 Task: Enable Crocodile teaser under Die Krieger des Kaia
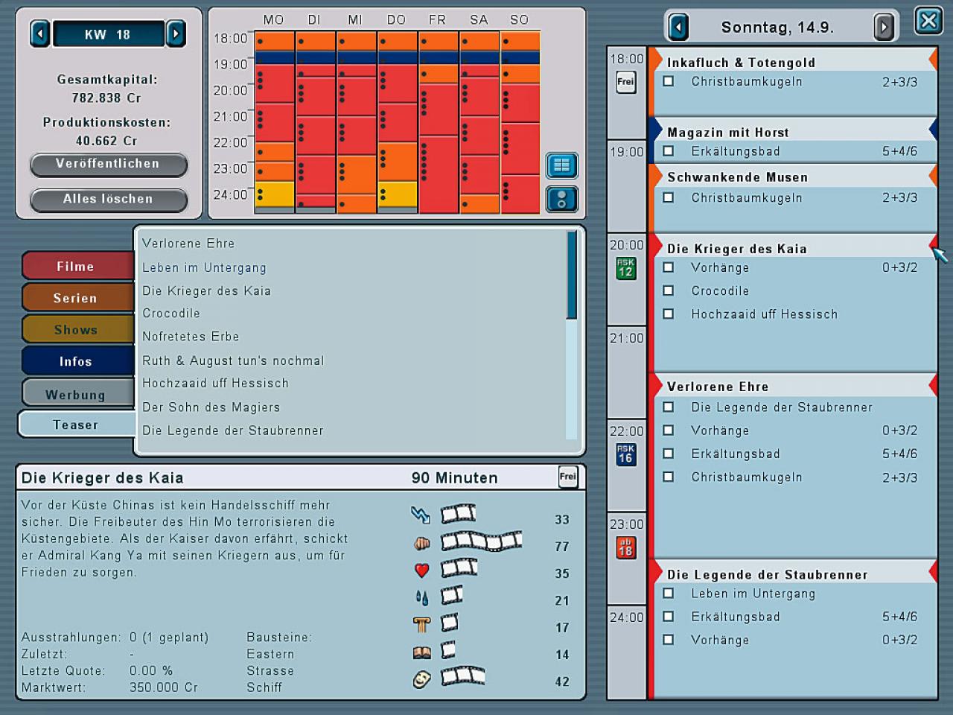[x=669, y=290]
